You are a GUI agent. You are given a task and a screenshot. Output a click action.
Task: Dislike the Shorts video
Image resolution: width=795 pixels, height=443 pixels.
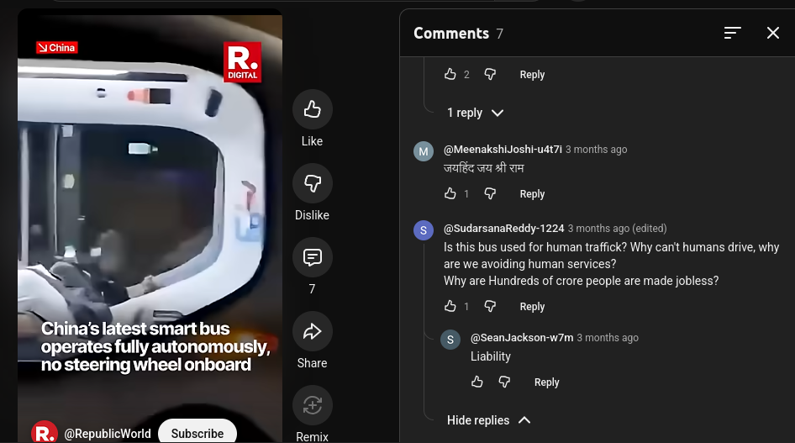(x=312, y=183)
